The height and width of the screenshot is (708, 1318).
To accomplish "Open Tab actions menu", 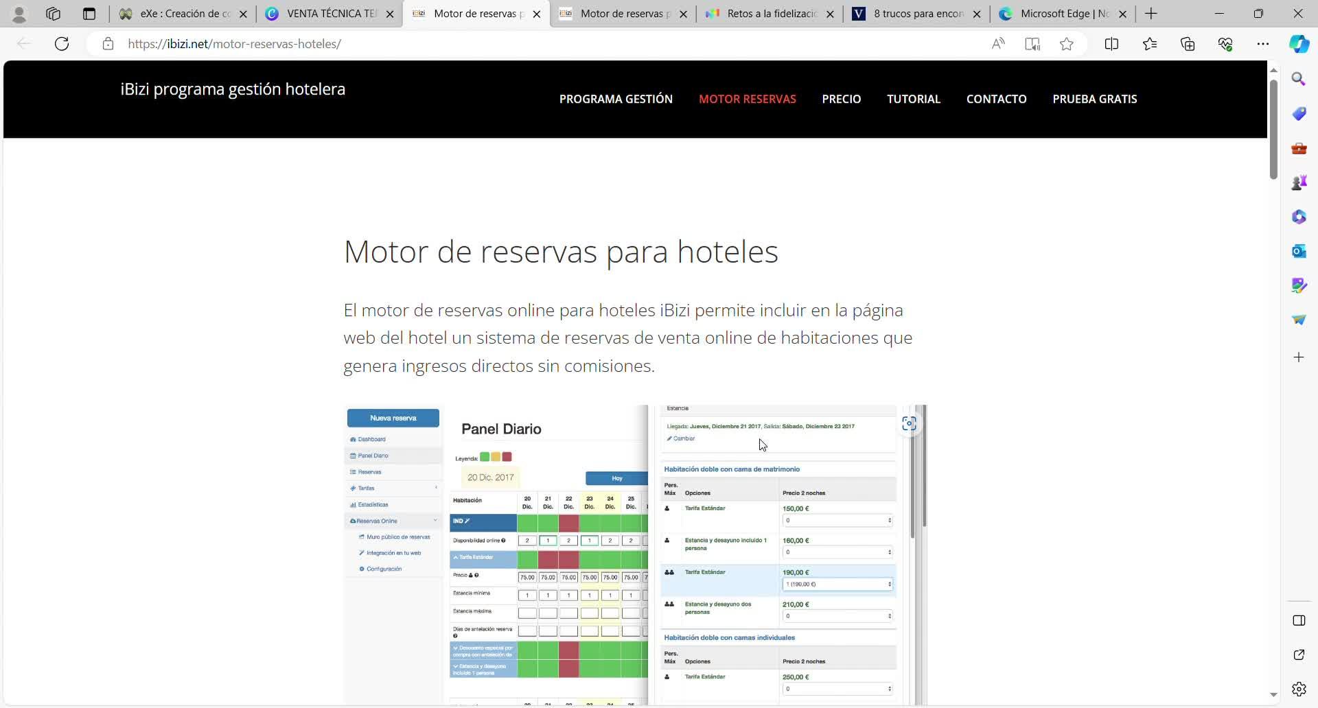I will tap(89, 14).
